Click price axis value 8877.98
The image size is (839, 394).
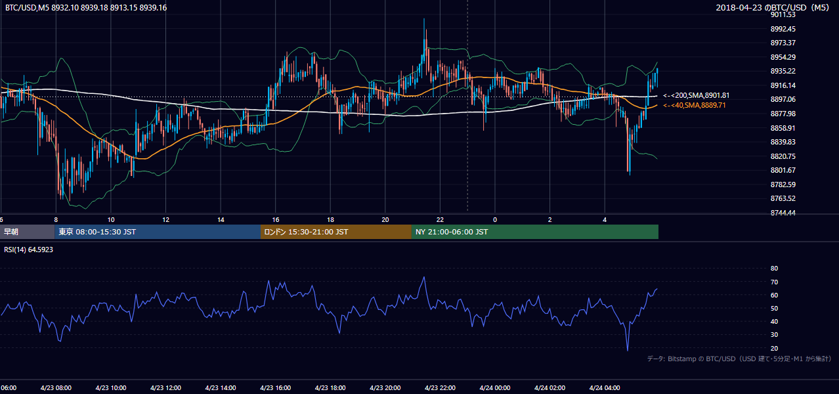(783, 114)
